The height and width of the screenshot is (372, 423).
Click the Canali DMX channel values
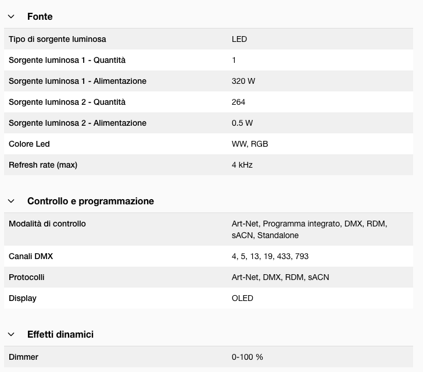pos(270,257)
